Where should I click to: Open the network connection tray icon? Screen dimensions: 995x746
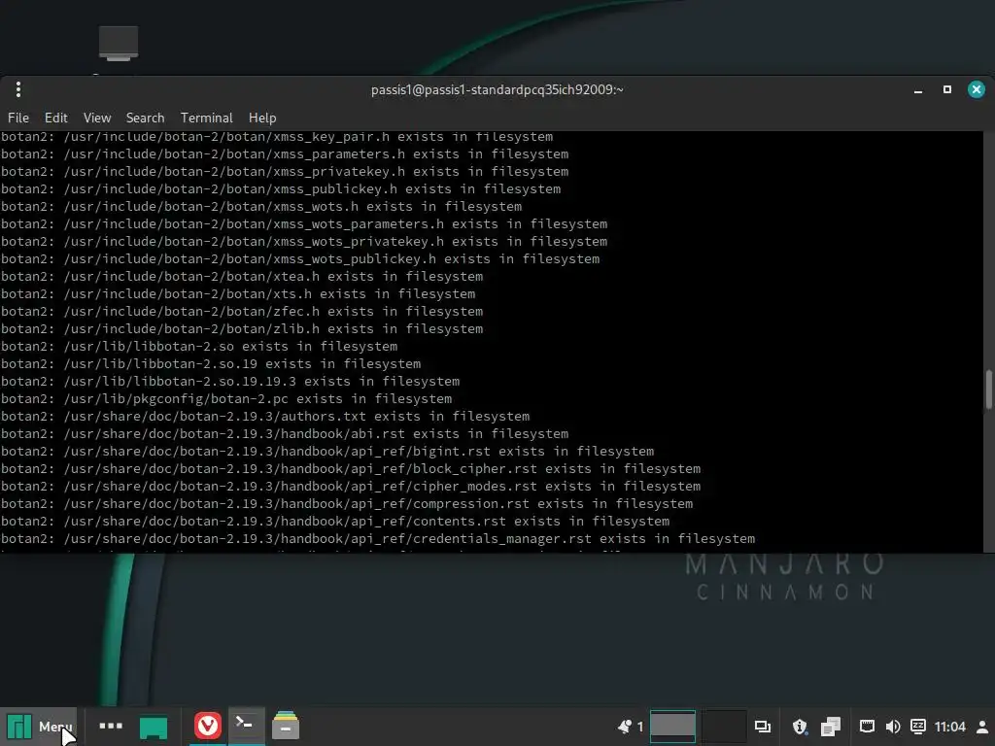tap(867, 727)
